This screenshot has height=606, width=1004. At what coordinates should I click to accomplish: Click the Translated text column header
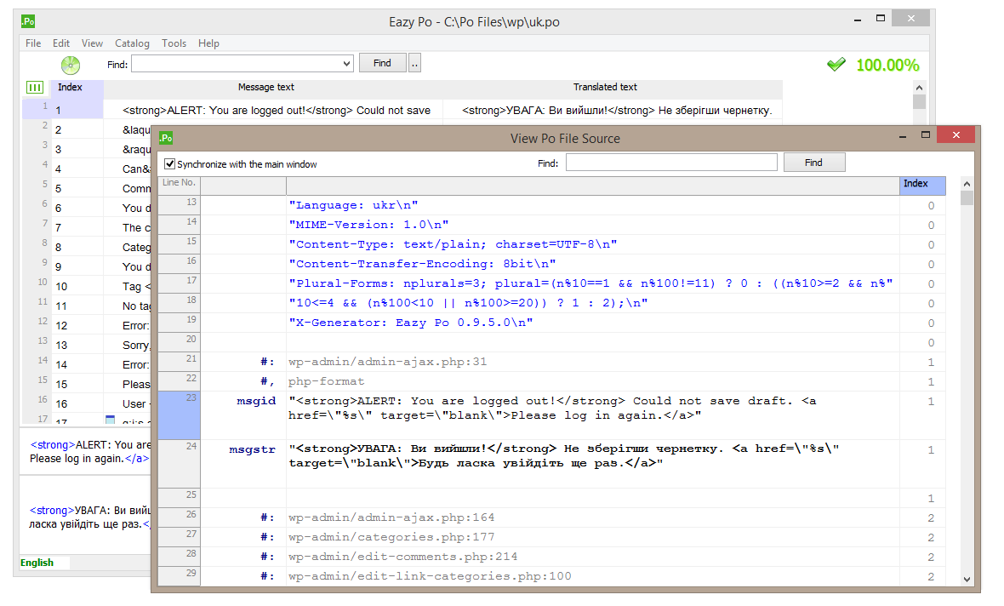tap(605, 88)
